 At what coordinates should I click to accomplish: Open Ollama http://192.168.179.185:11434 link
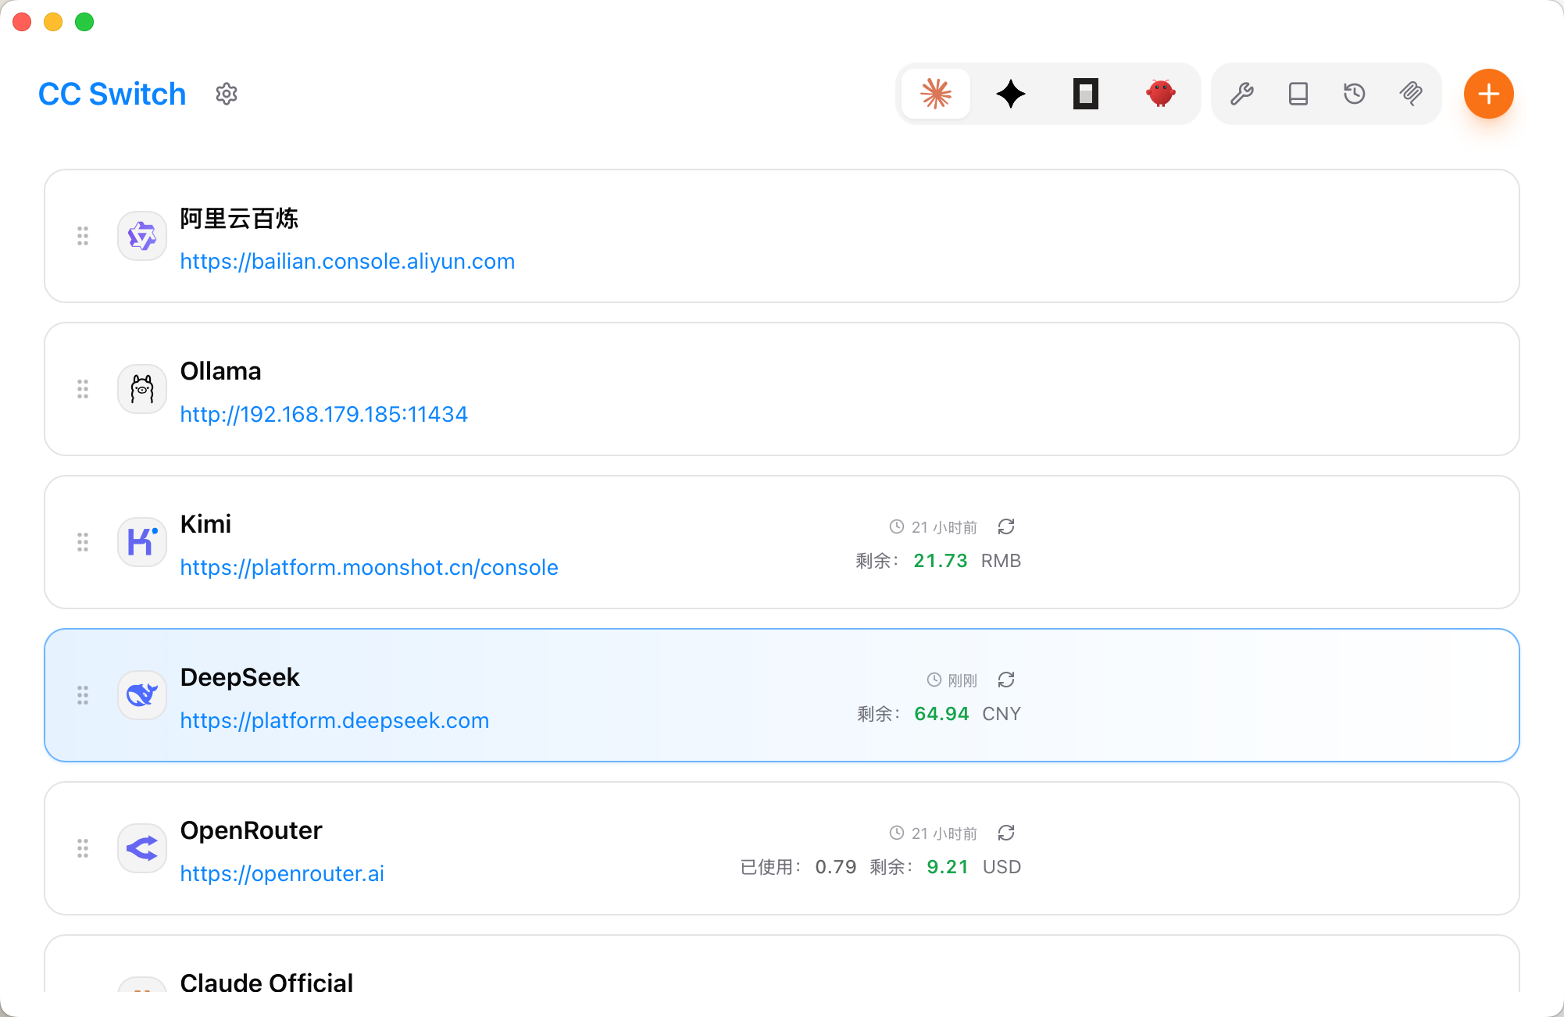click(x=324, y=414)
